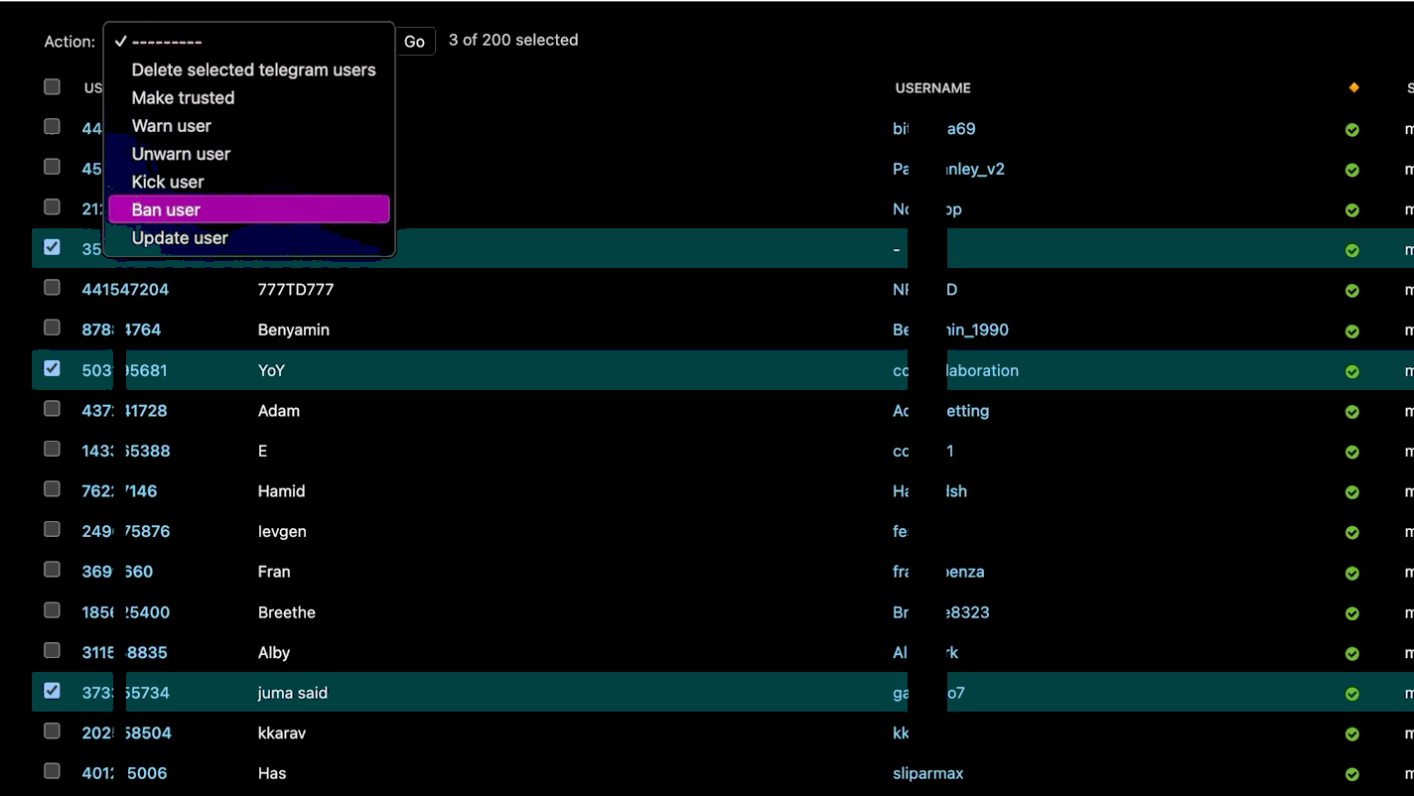1414x796 pixels.
Task: Sort by the USERNAME column header
Action: click(x=932, y=88)
